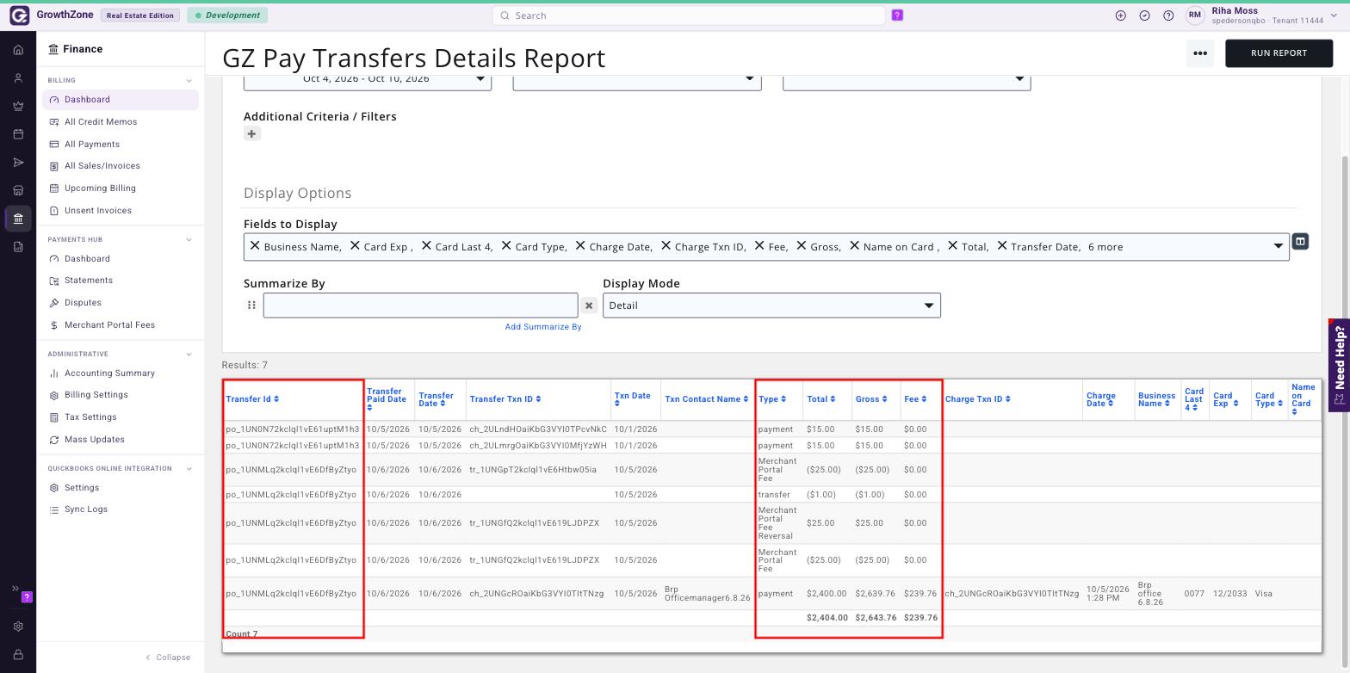Open All Sales/Invoices menu item

(102, 166)
